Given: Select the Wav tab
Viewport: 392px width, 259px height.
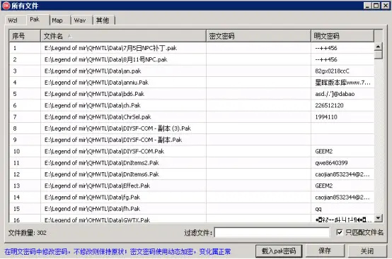Looking at the screenshot, I should tap(80, 20).
